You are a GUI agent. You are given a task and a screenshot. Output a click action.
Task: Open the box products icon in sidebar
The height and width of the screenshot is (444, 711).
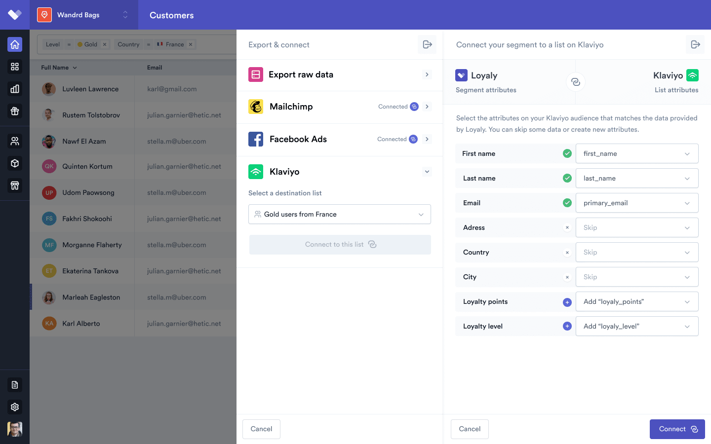(15, 163)
